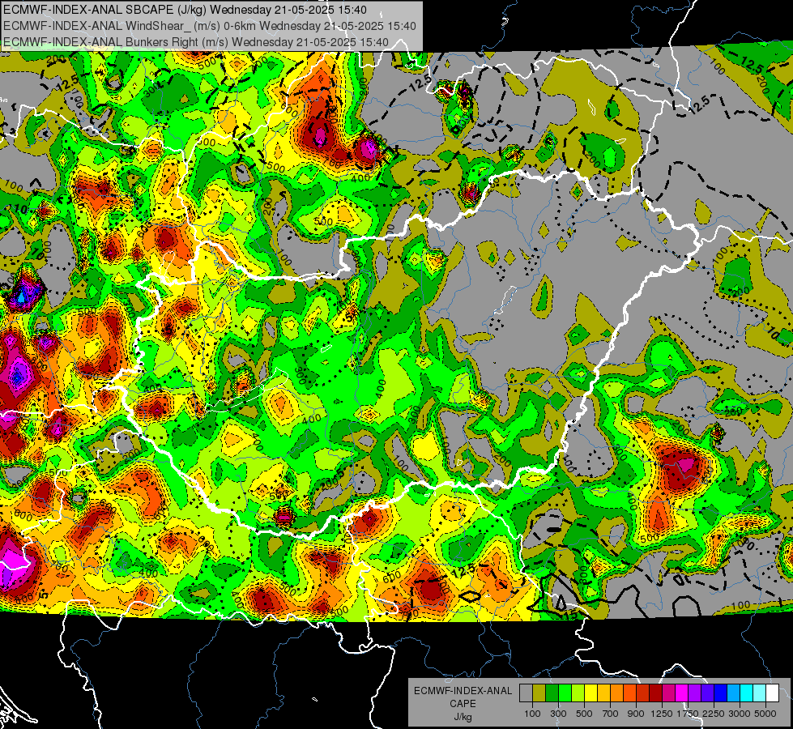This screenshot has width=793, height=729.
Task: Click the brick red legend swatch
Action: 643,693
